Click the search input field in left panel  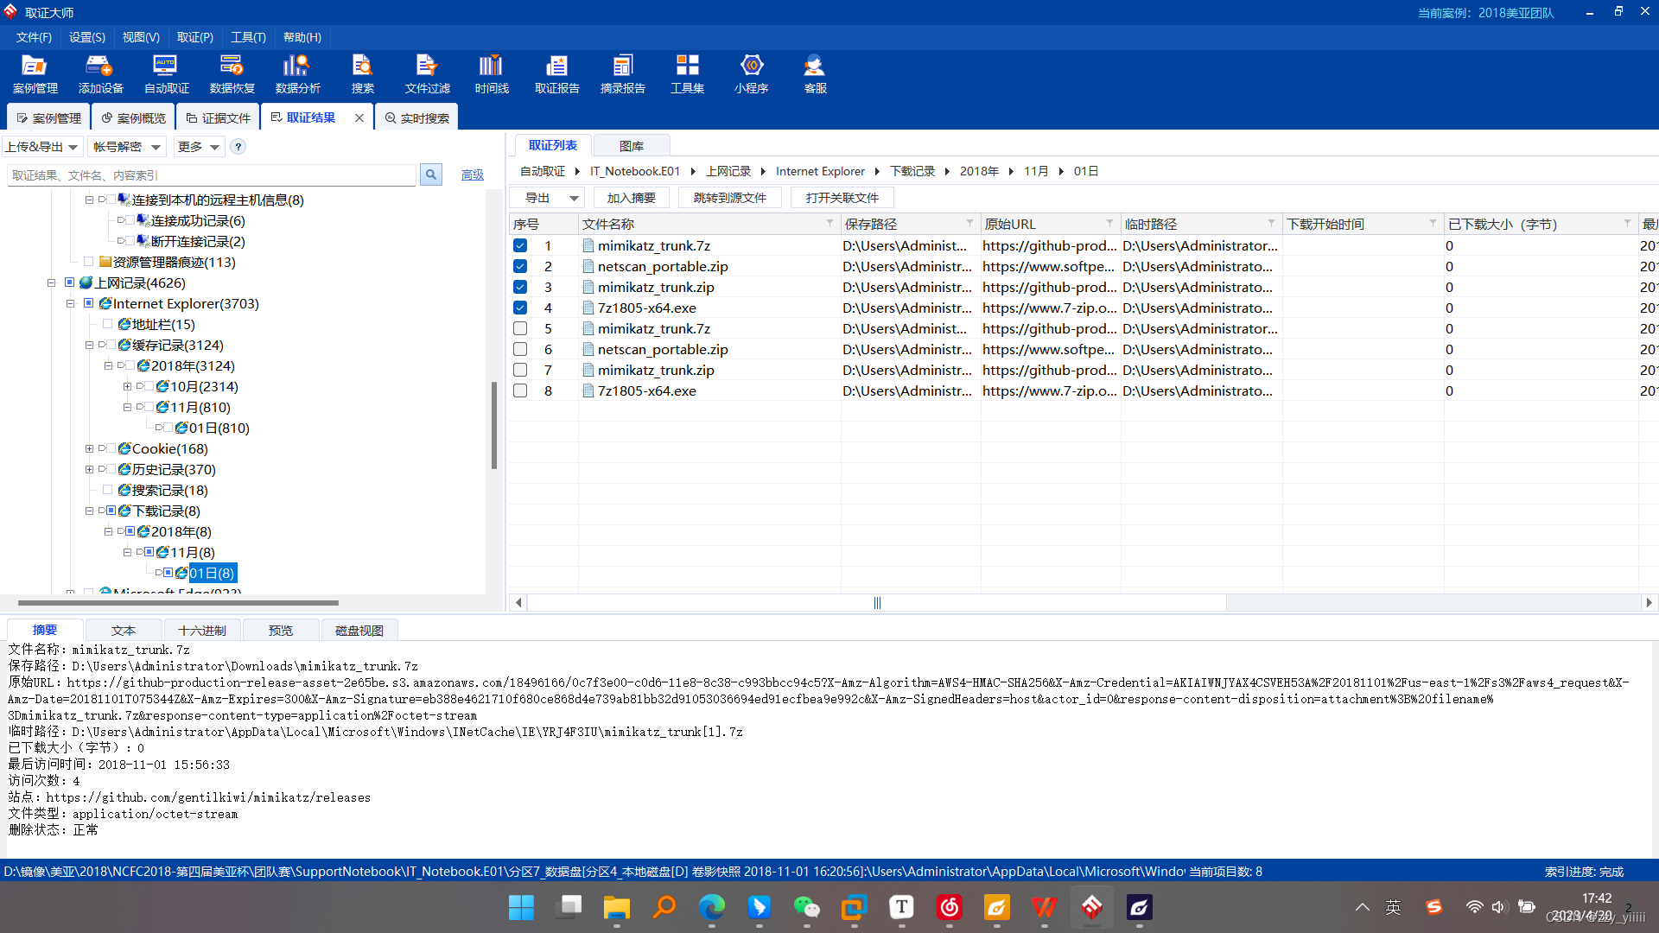click(x=212, y=175)
